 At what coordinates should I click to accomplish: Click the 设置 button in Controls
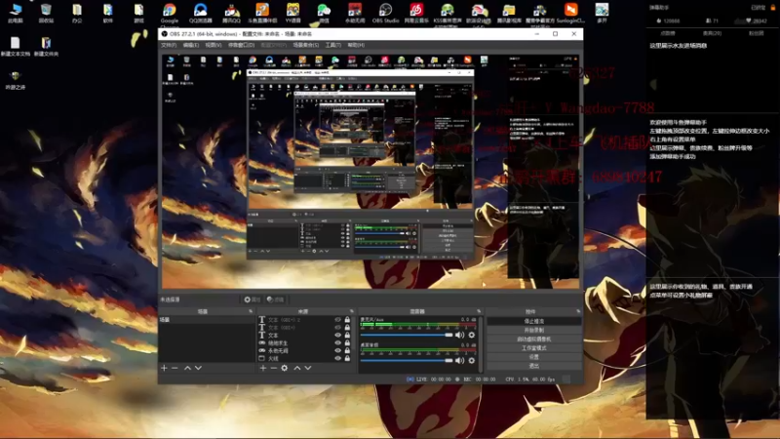533,357
